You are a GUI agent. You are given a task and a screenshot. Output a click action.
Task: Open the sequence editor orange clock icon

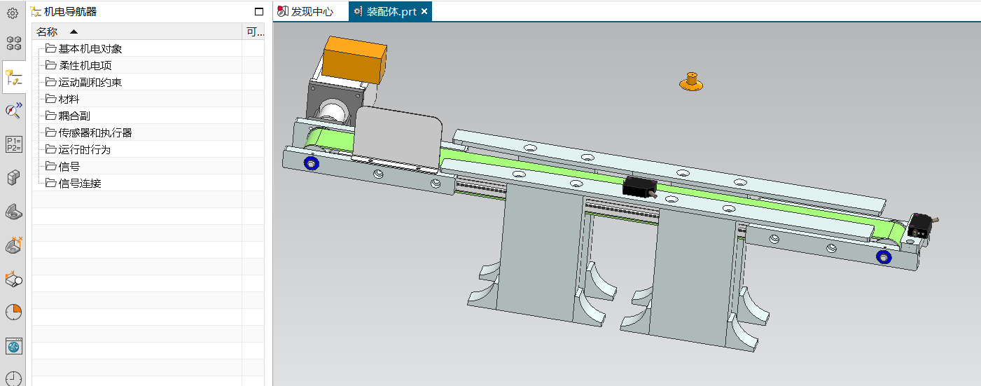13,312
